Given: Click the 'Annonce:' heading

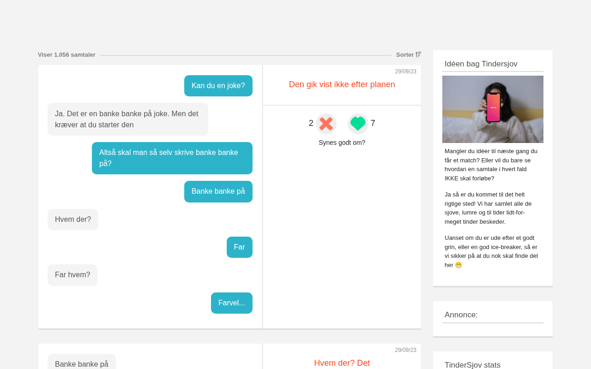Looking at the screenshot, I should 461,315.
